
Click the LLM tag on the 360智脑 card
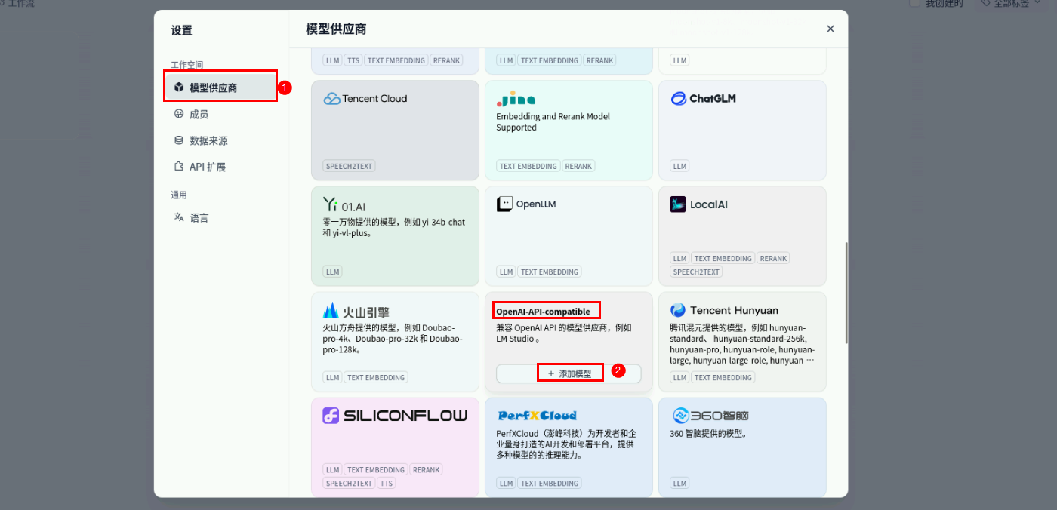(680, 483)
